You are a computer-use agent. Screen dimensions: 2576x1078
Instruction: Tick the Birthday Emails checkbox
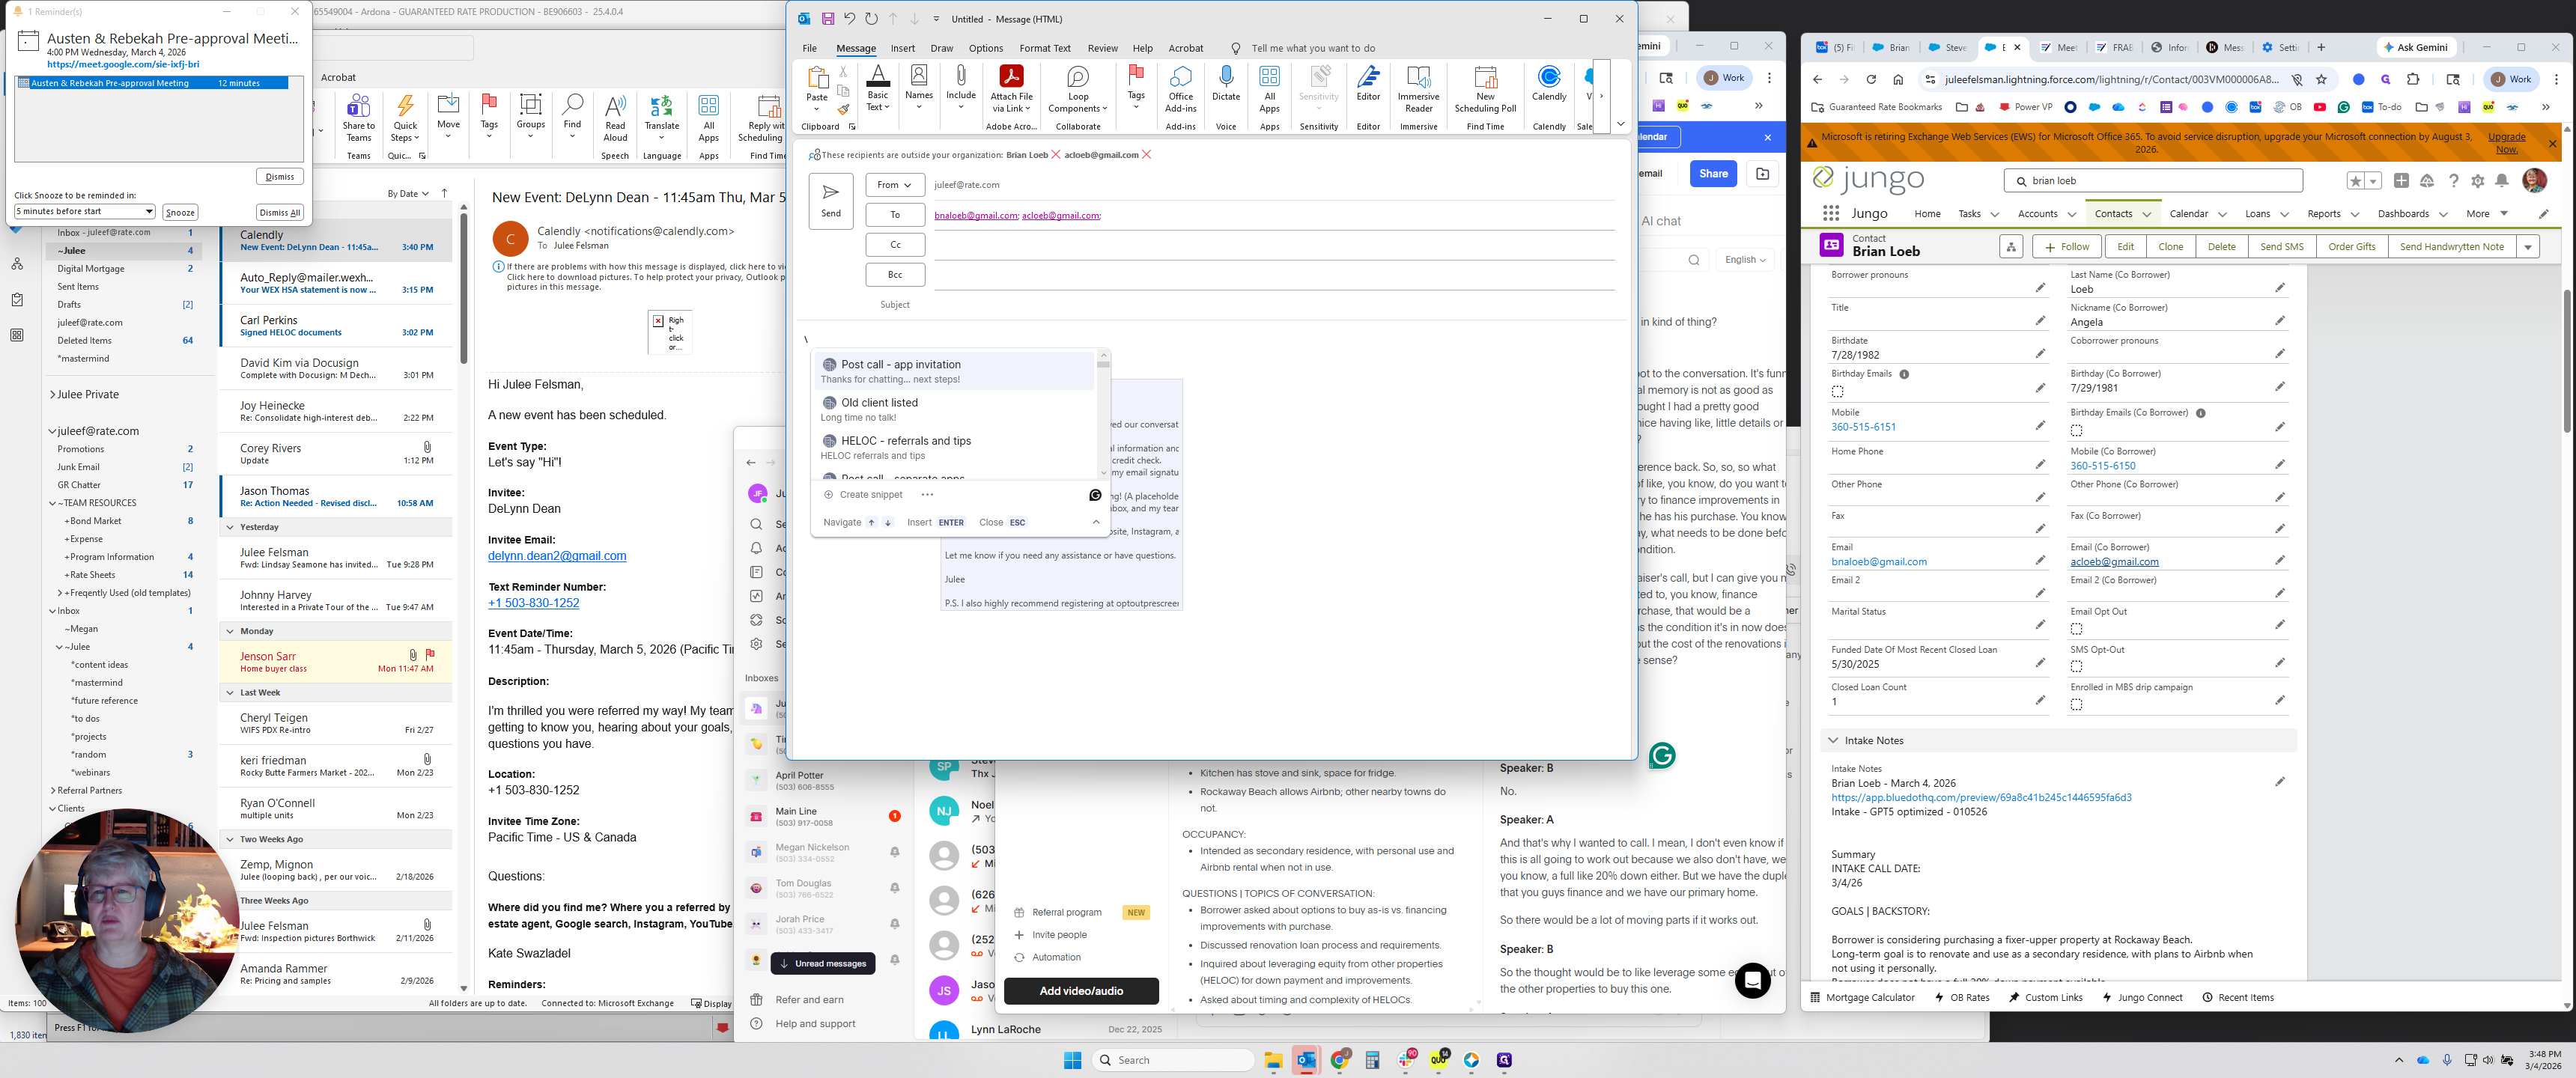[x=1837, y=392]
